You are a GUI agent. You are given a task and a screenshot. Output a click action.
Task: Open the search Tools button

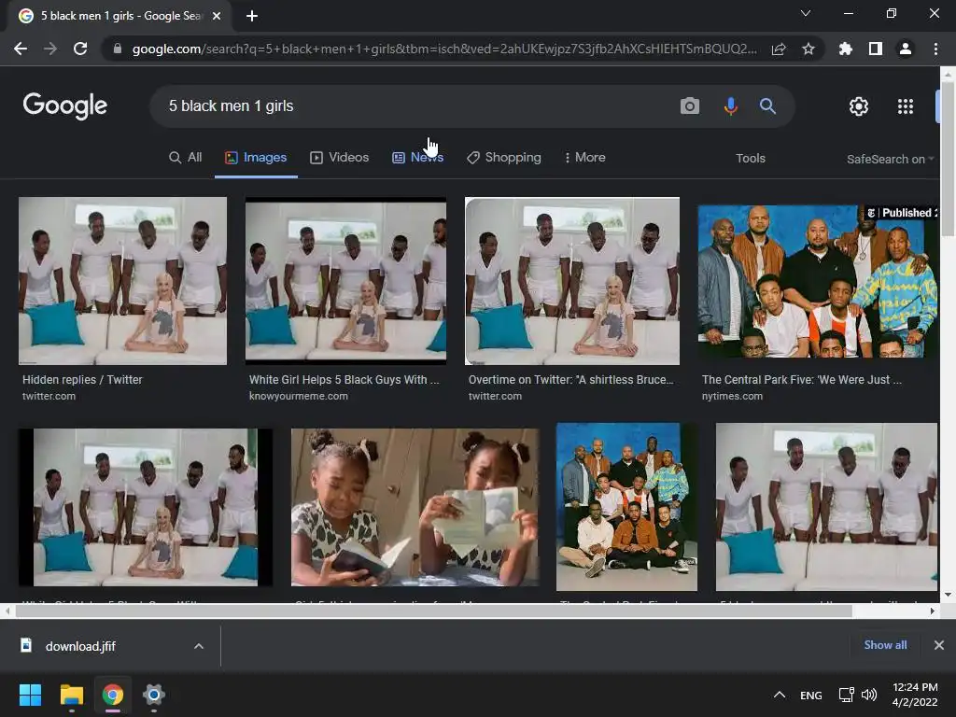click(x=751, y=158)
